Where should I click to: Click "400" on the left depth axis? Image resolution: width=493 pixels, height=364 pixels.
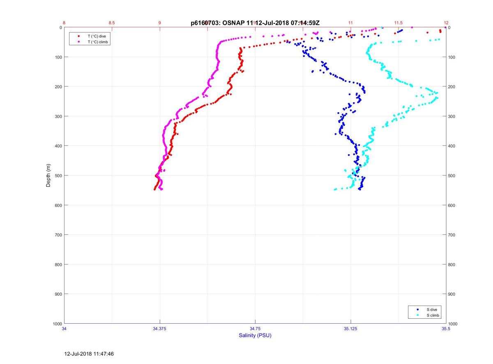(x=58, y=146)
